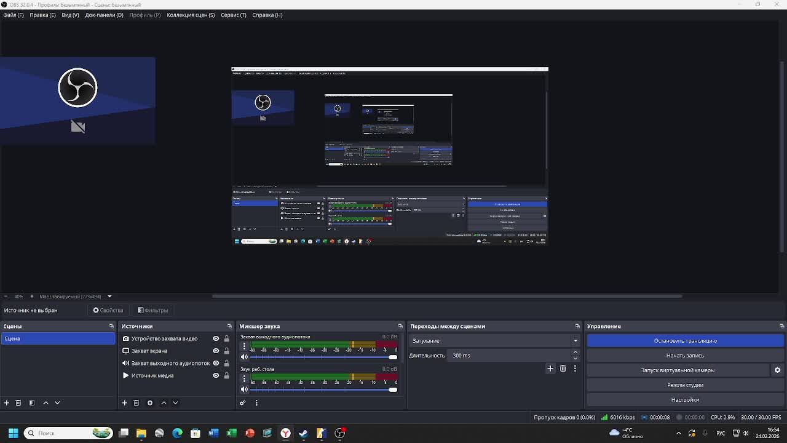Increase the transition duration with up arrow

[575, 353]
